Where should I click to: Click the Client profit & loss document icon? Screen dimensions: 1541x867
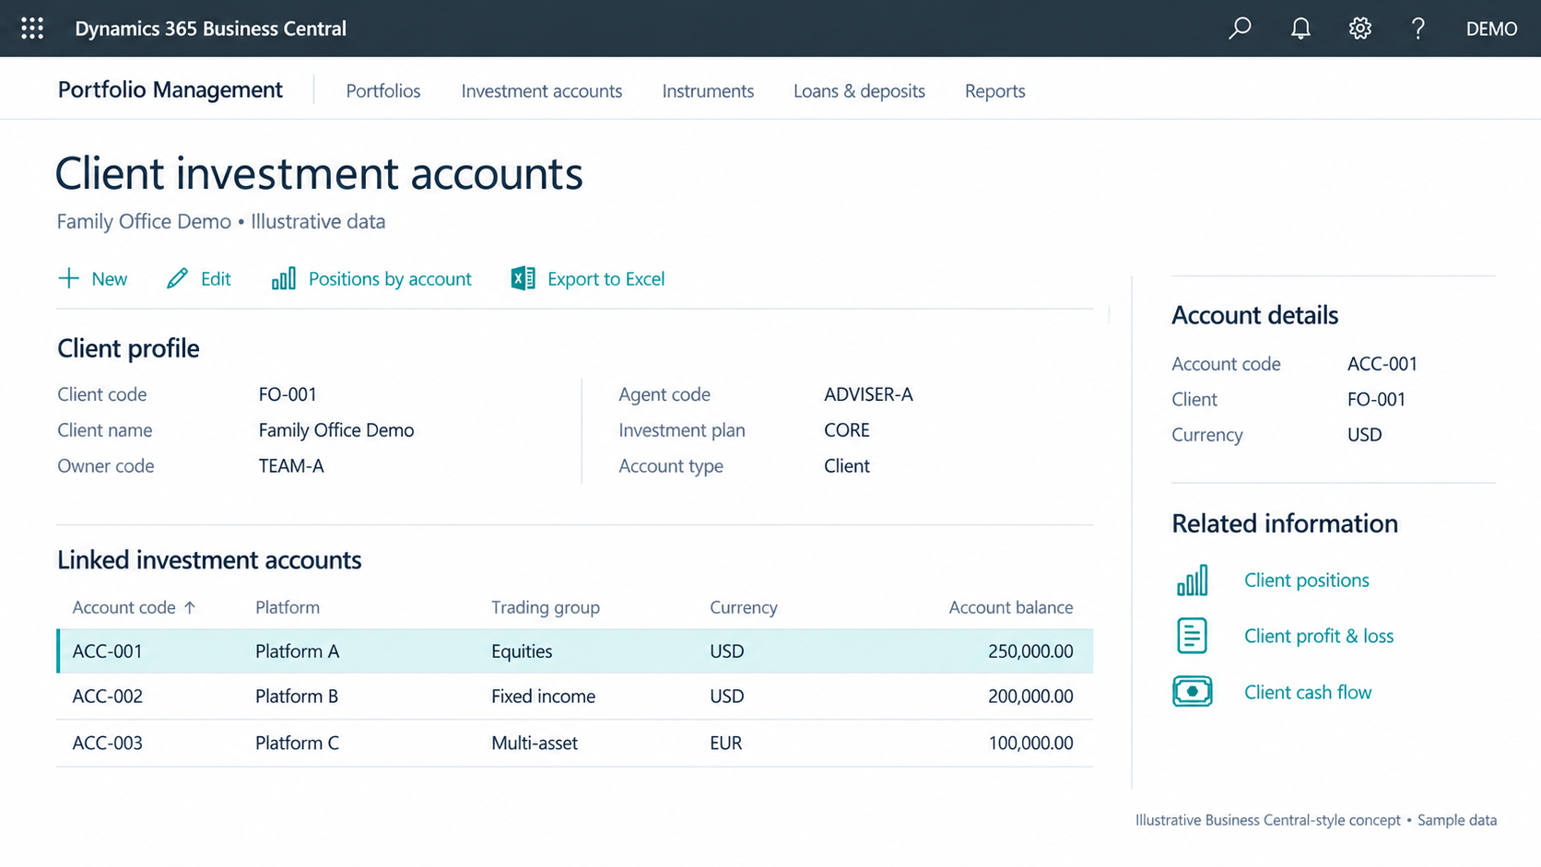(1193, 636)
